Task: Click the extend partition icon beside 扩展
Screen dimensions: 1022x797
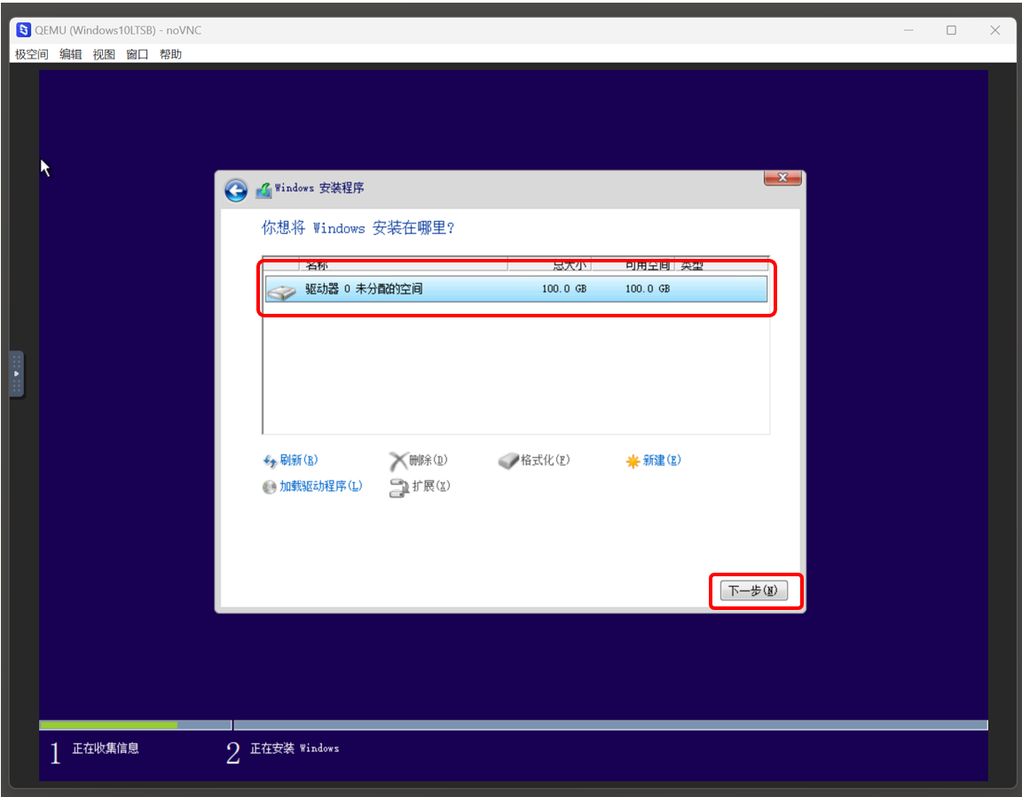Action: 400,488
